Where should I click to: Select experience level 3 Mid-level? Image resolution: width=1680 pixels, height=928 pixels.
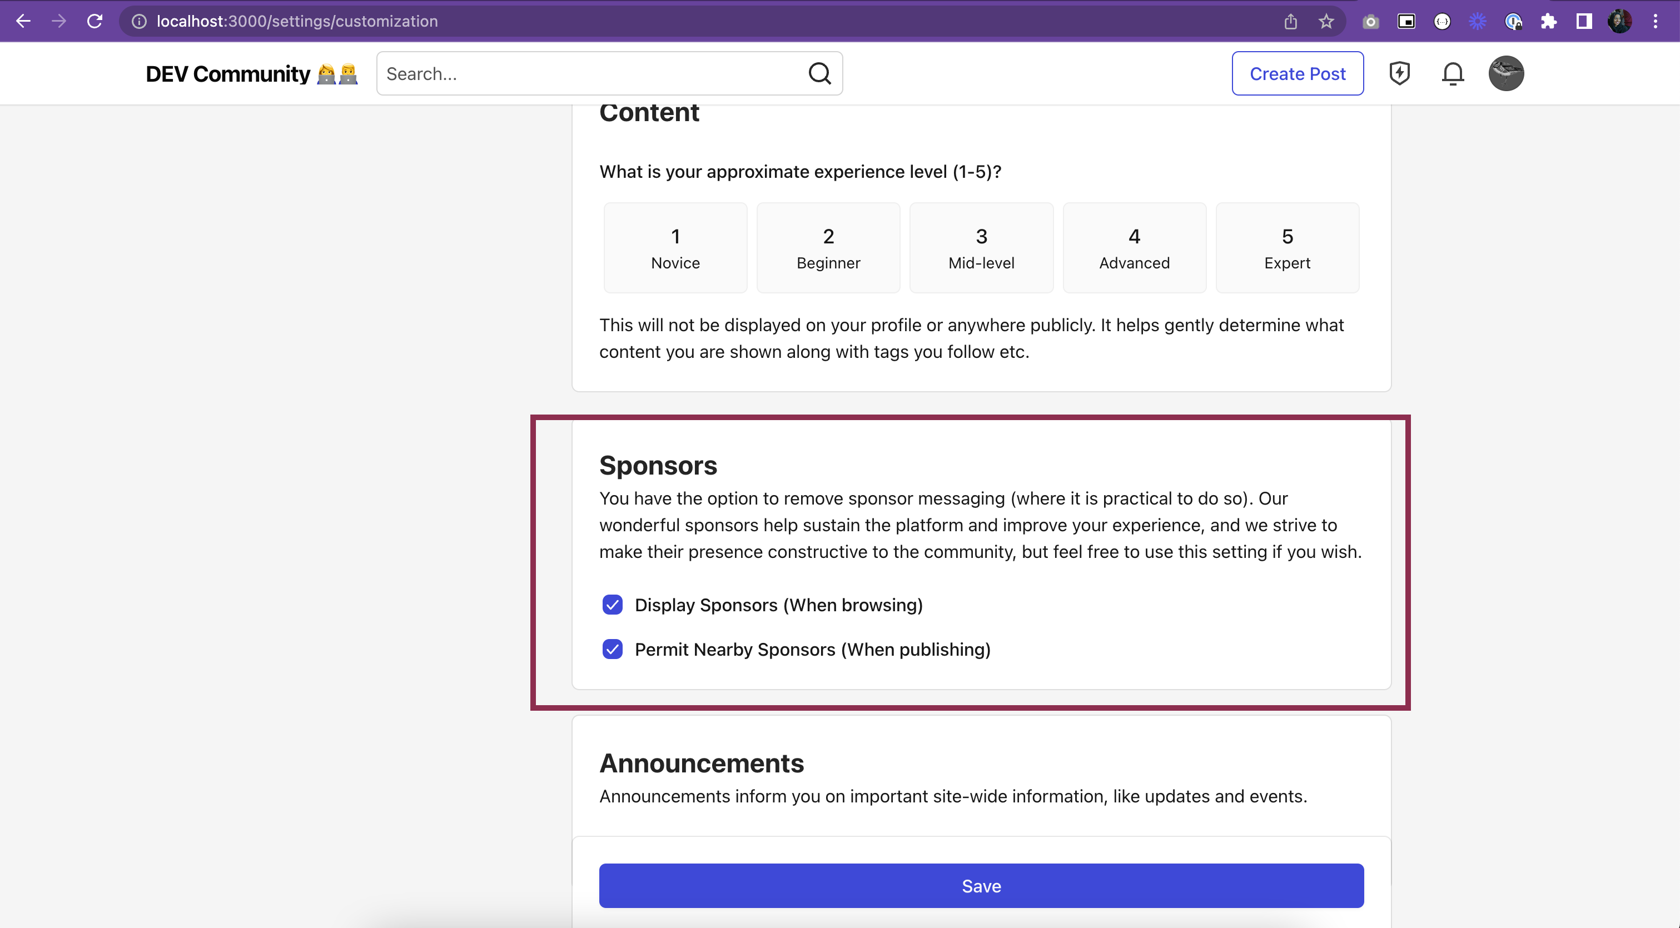tap(981, 248)
